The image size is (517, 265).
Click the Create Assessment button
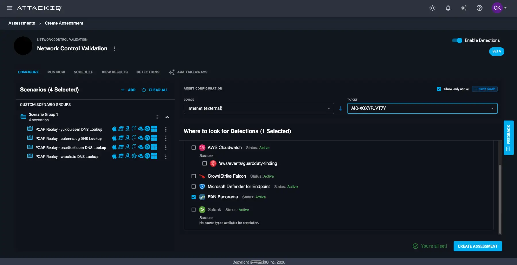[478, 246]
